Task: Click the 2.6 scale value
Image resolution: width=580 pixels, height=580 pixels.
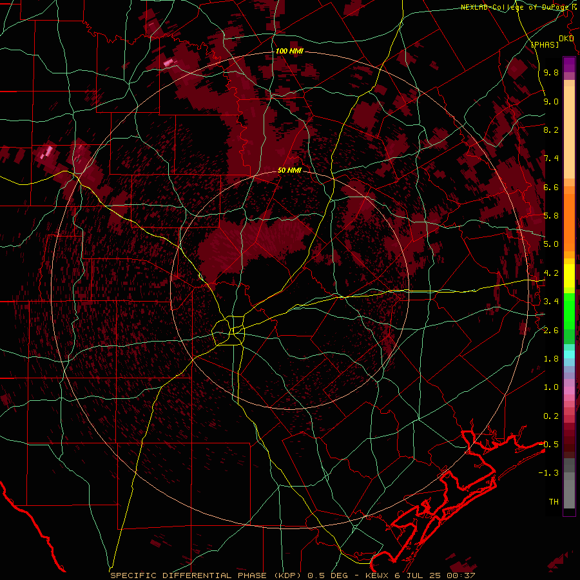Action: pyautogui.click(x=551, y=331)
